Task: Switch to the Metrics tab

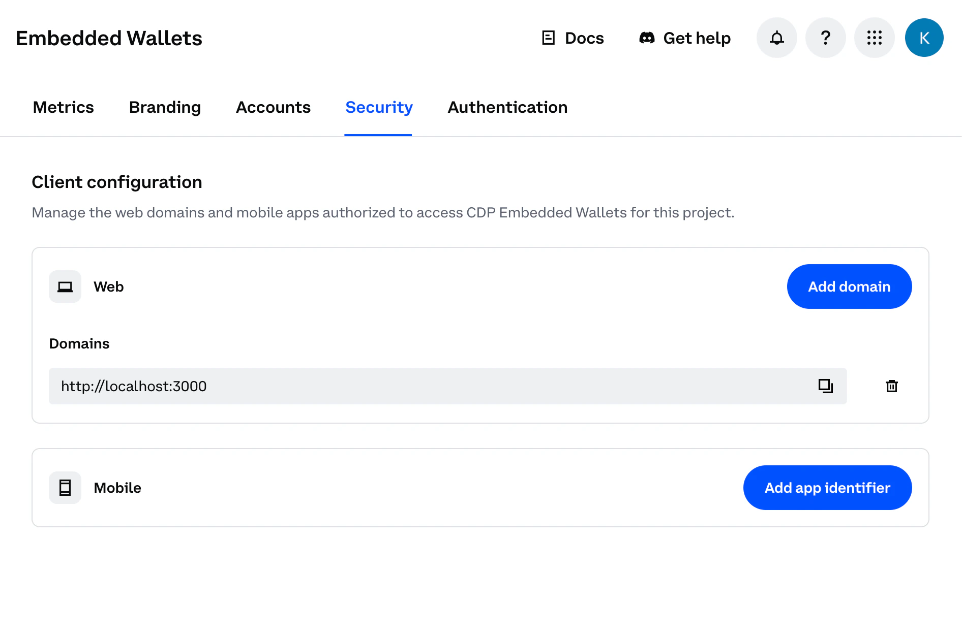Action: tap(63, 107)
